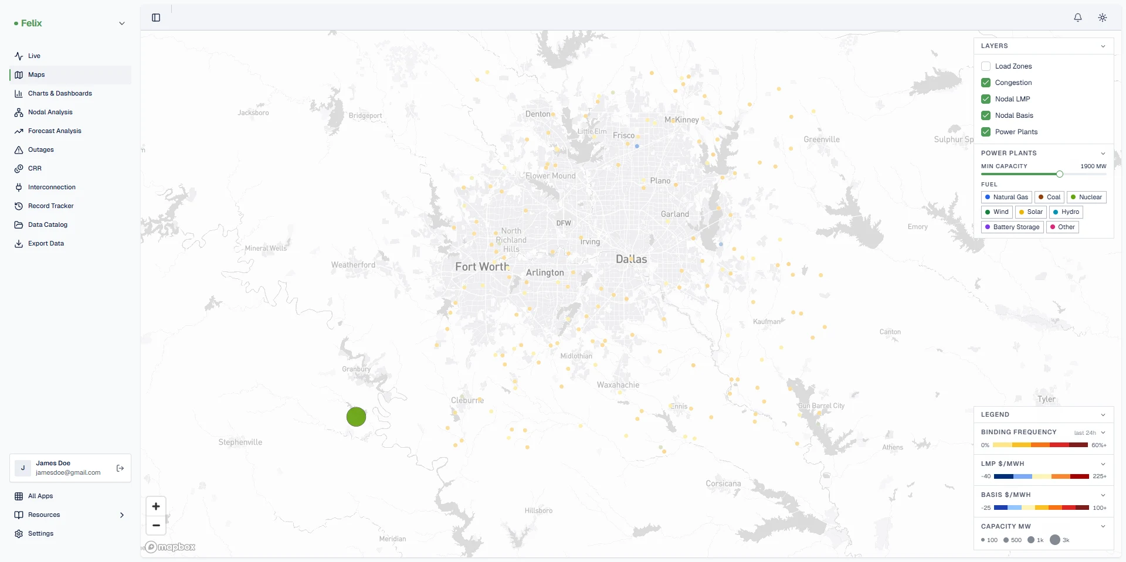This screenshot has width=1126, height=562.
Task: Navigate to Outages
Action: pyautogui.click(x=70, y=150)
